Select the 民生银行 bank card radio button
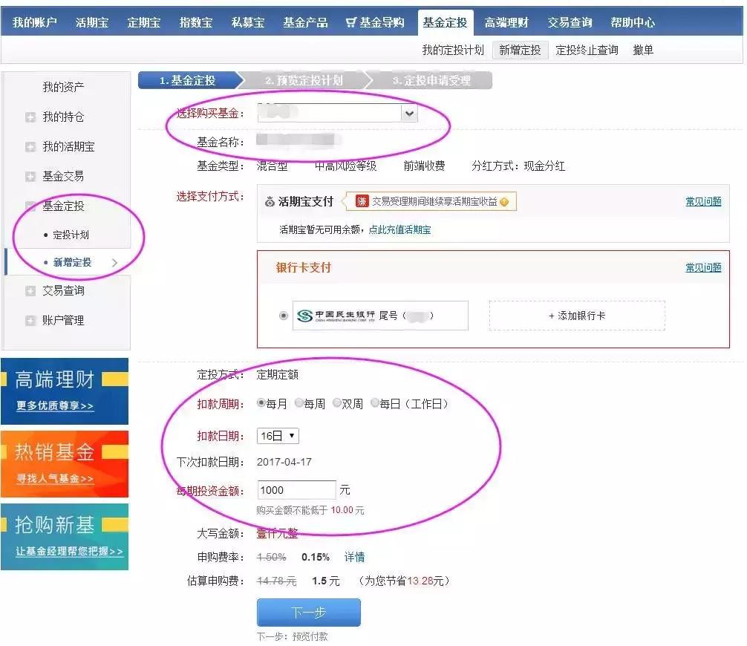Screen dimensions: 747x646 (x=282, y=315)
